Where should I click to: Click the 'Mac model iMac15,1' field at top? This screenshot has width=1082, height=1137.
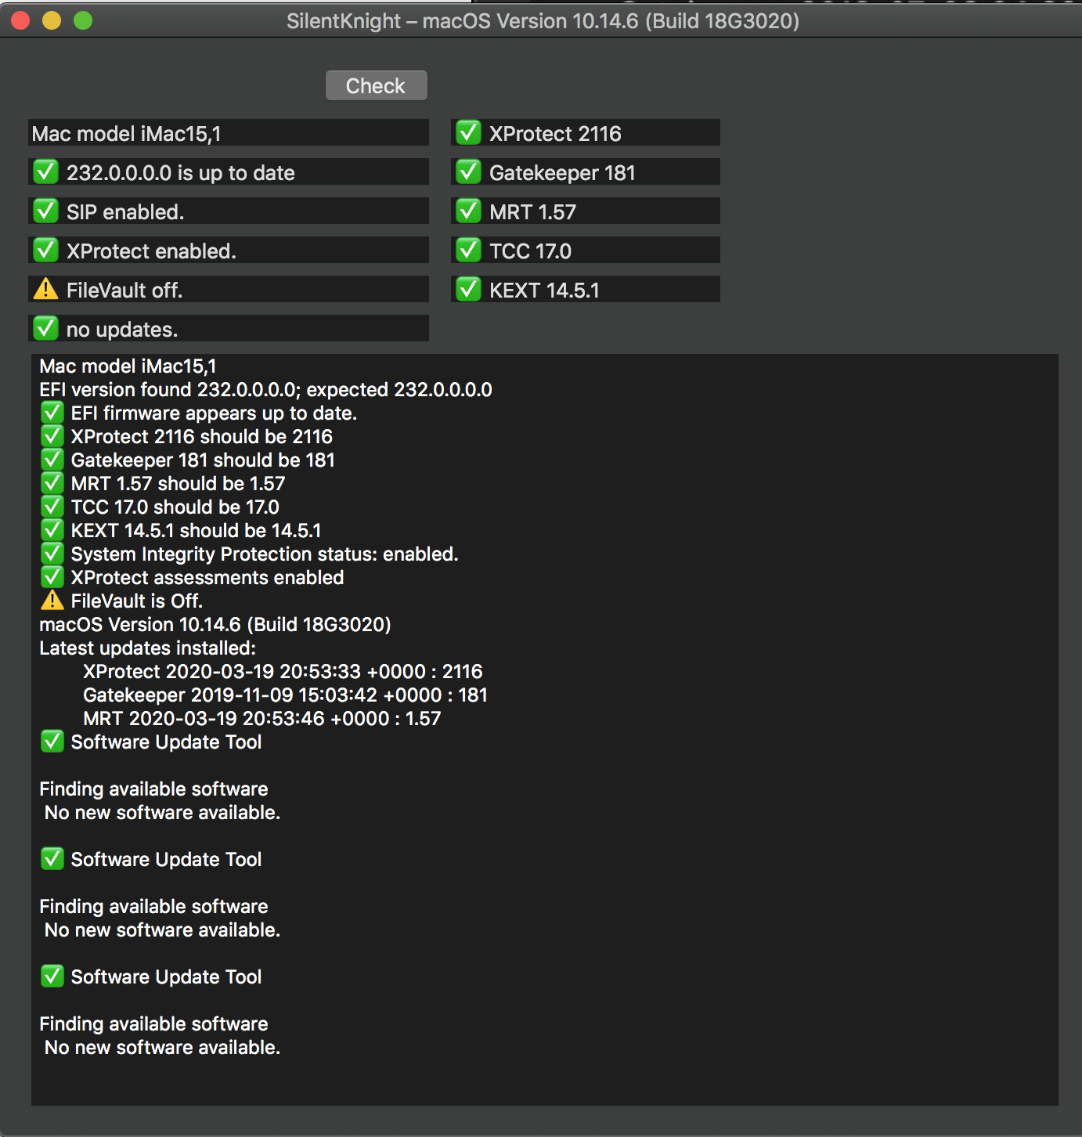[x=229, y=133]
